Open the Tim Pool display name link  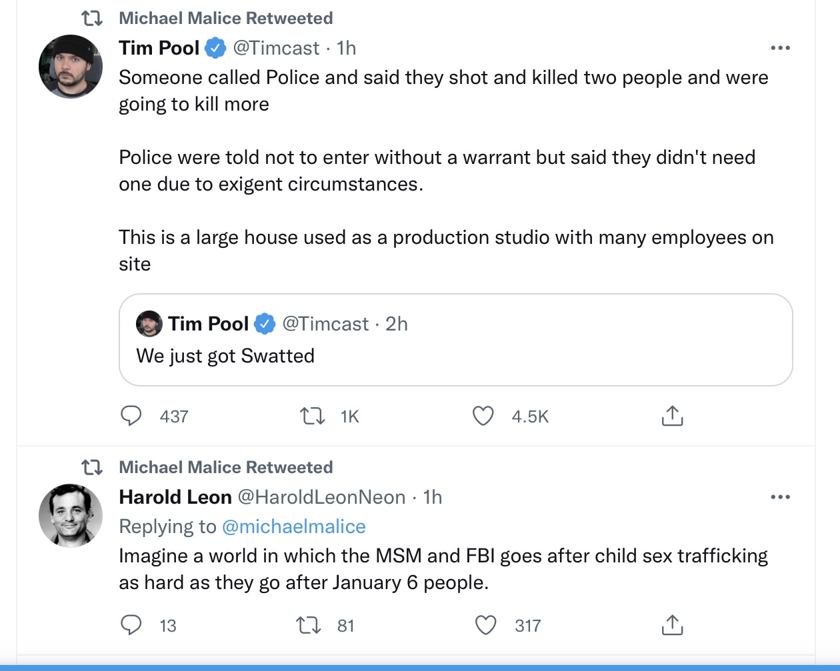pyautogui.click(x=159, y=48)
